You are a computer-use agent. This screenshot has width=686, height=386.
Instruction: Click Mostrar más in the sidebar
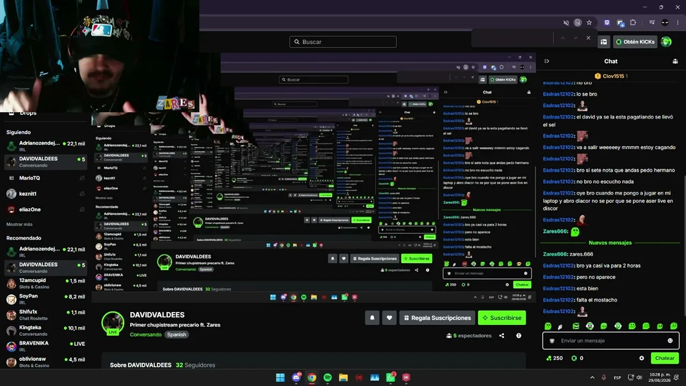pos(19,224)
